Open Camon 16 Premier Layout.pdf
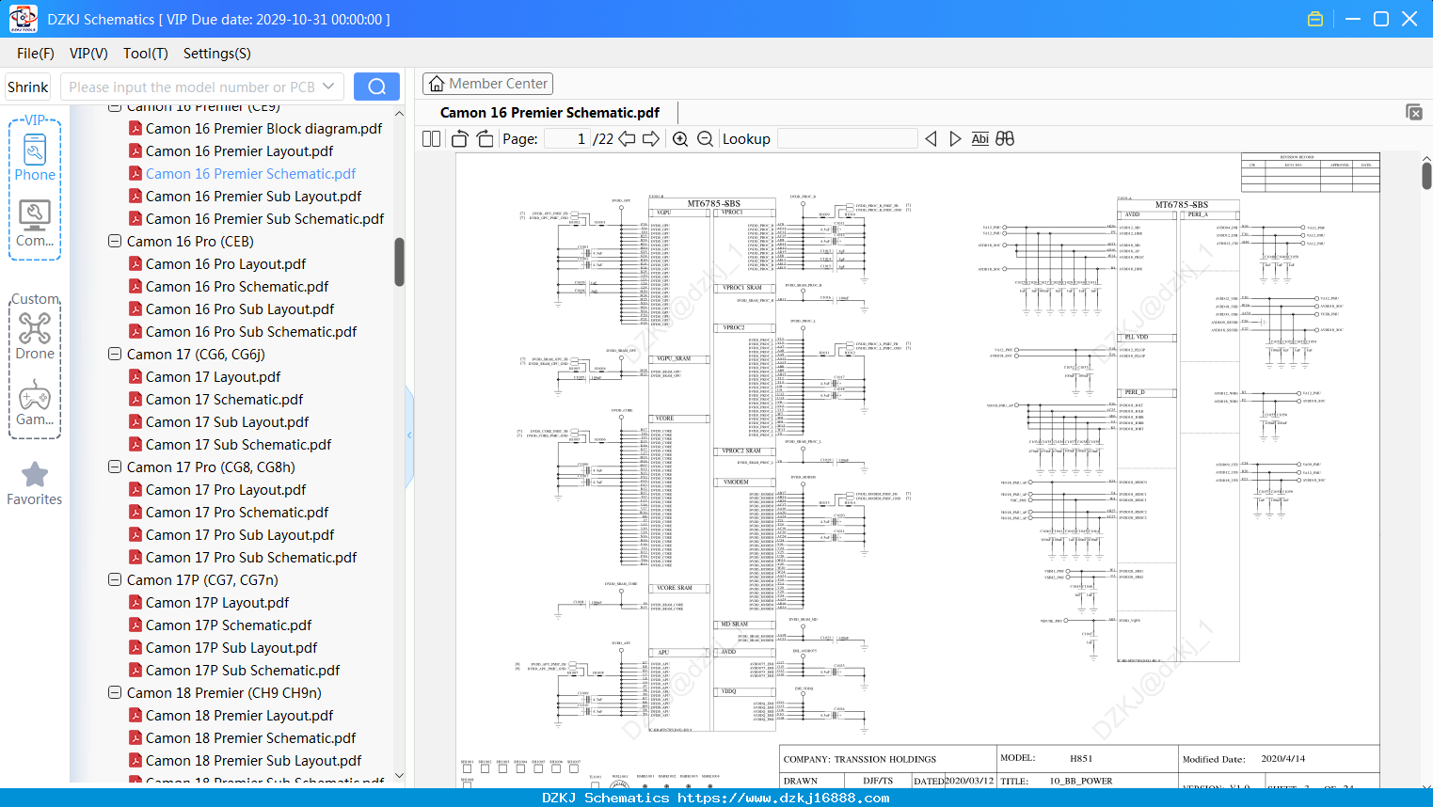The height and width of the screenshot is (807, 1433). [239, 150]
